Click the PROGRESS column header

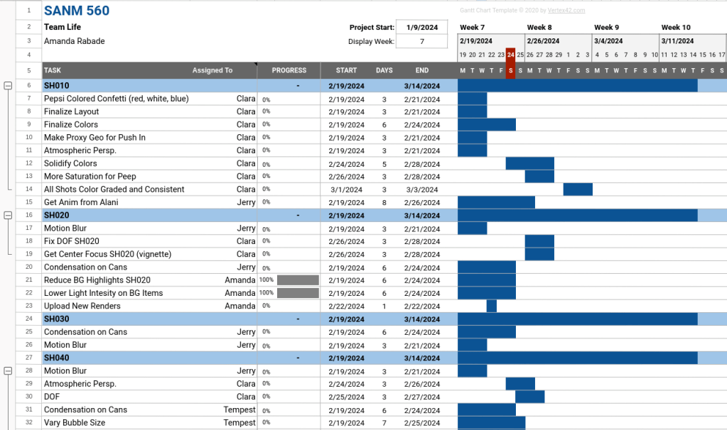pos(289,70)
